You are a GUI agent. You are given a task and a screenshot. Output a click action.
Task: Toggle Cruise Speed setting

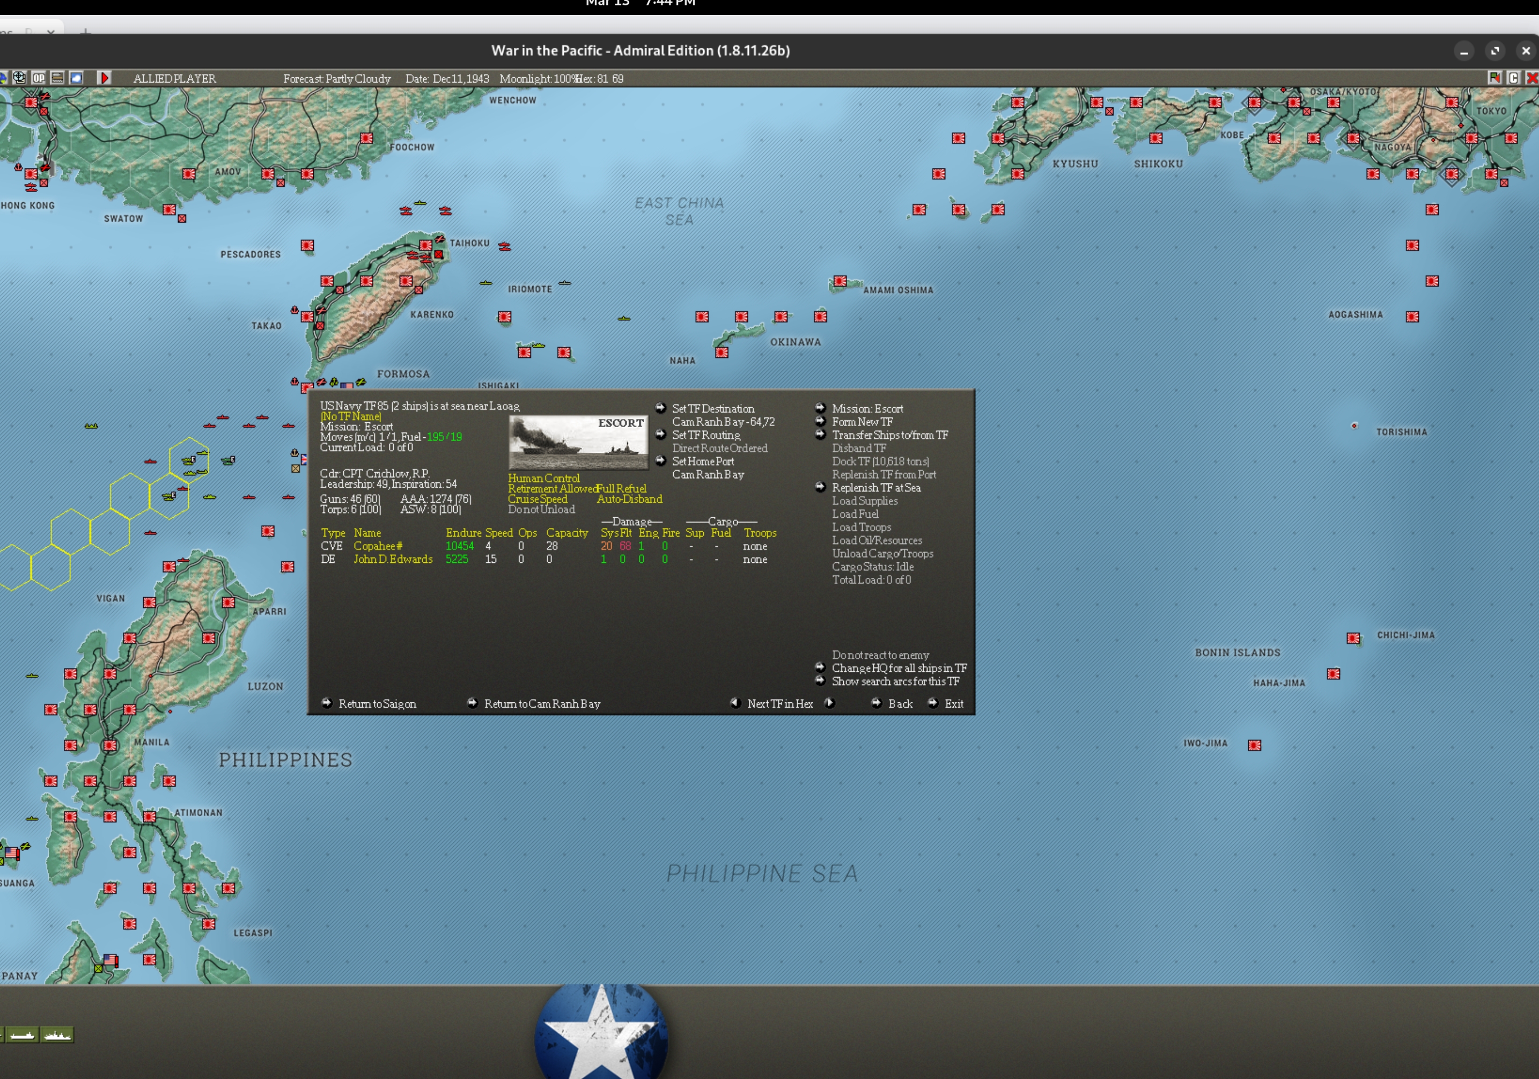click(537, 499)
